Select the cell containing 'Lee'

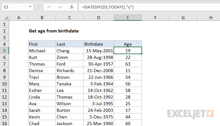[69, 90]
